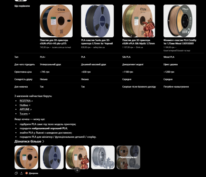Click the share/export icon
The height and width of the screenshot is (177, 206).
21,173
